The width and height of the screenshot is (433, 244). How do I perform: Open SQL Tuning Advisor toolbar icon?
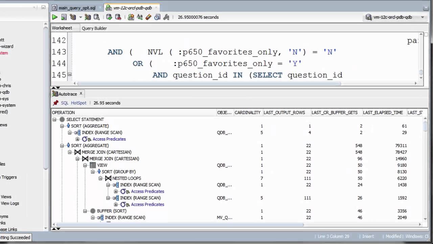tap(96, 17)
